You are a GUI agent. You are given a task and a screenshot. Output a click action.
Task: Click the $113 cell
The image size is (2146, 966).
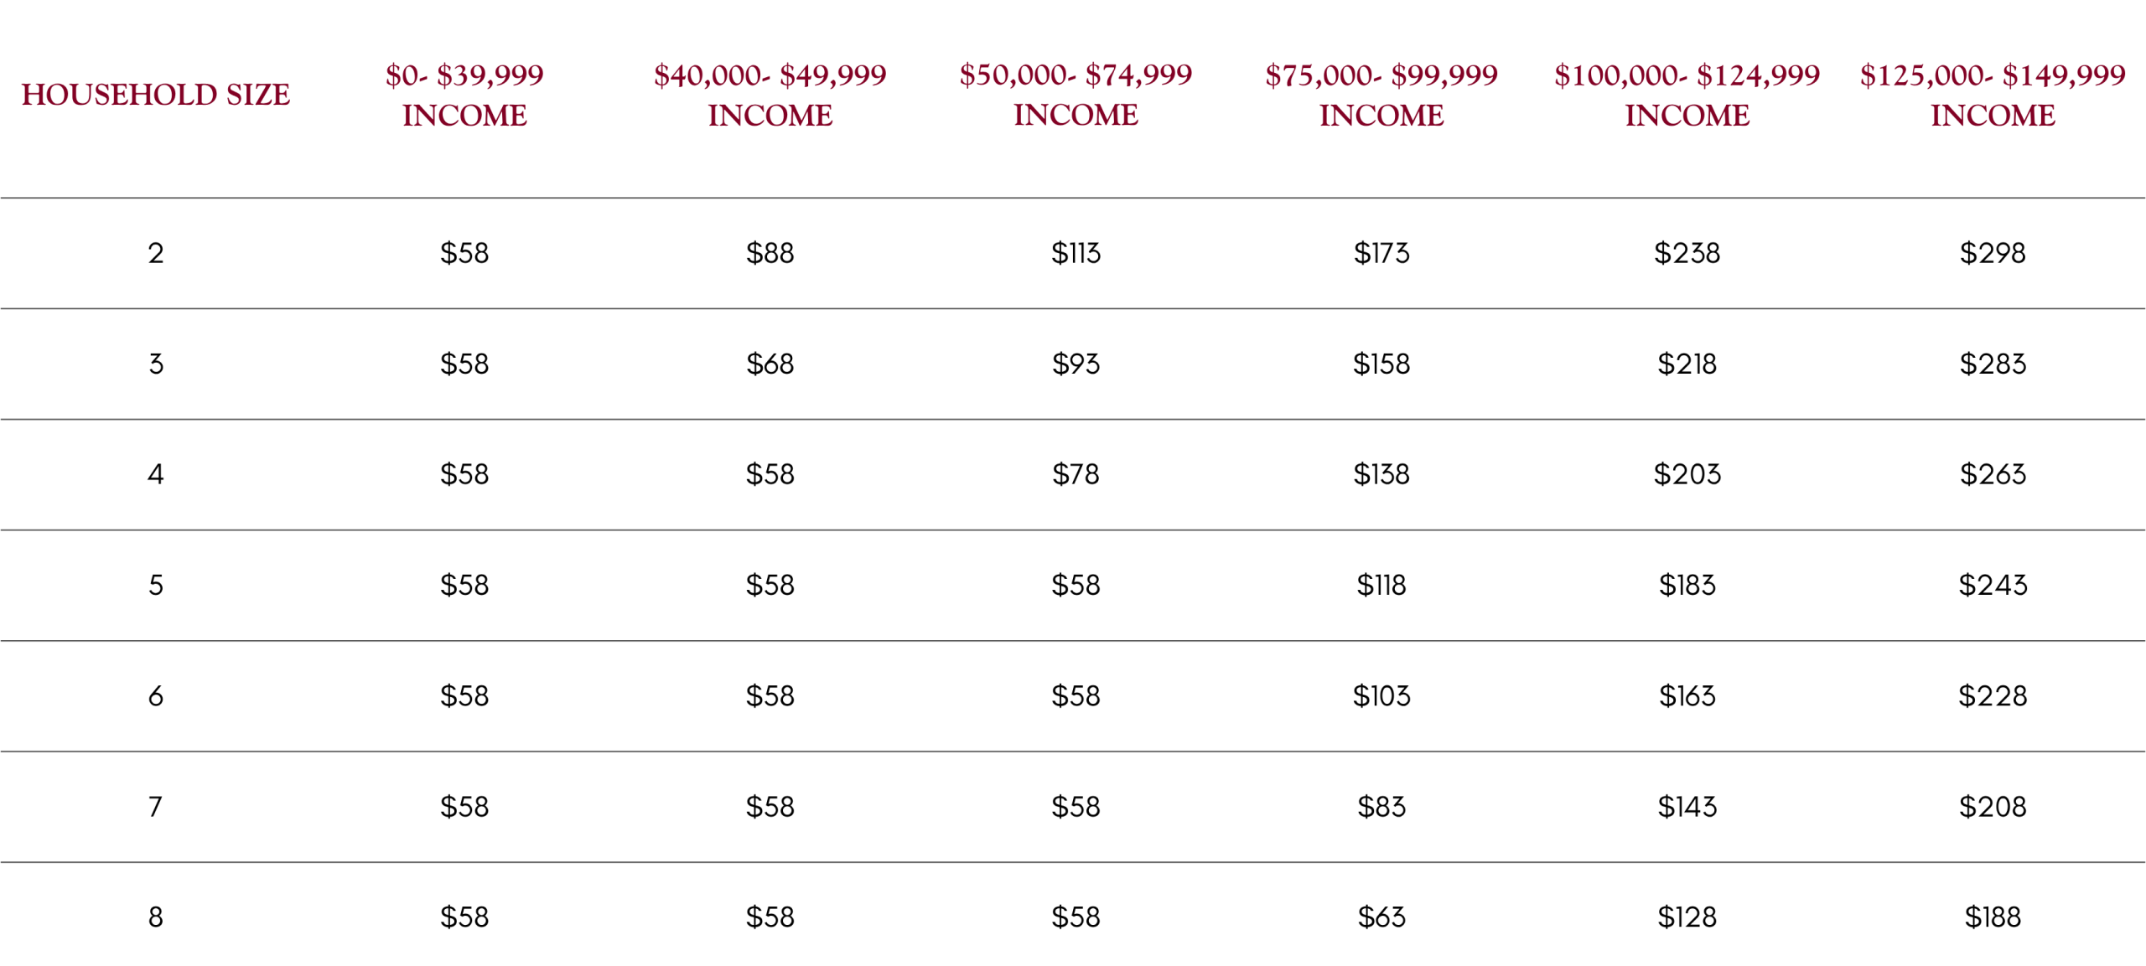(x=1075, y=252)
